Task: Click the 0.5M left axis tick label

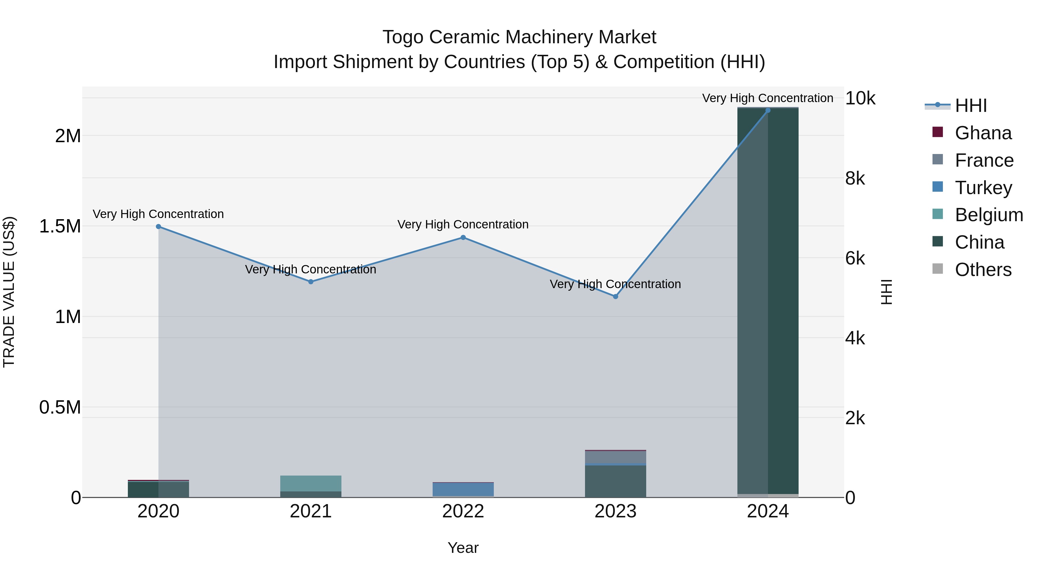Action: pos(60,408)
